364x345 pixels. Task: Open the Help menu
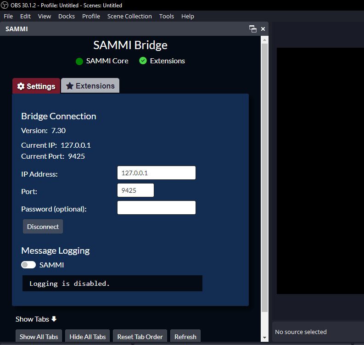pyautogui.click(x=188, y=16)
